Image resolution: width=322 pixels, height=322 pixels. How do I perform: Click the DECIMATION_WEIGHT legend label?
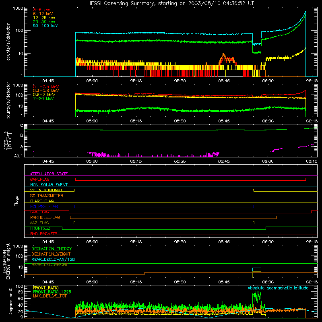coord(51,254)
